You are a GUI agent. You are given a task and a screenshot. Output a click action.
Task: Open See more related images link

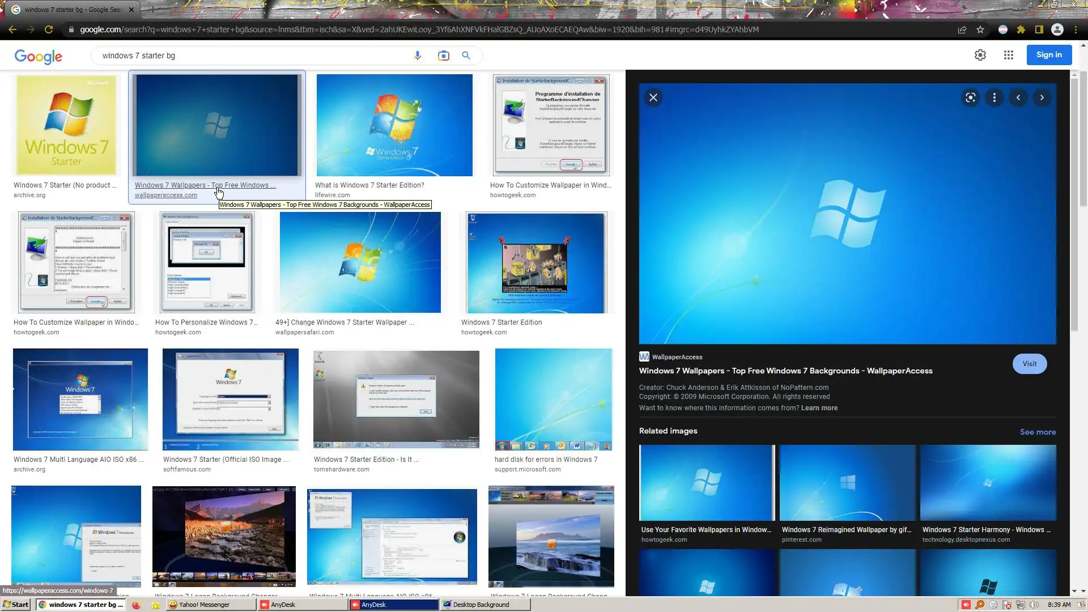[x=1038, y=432]
